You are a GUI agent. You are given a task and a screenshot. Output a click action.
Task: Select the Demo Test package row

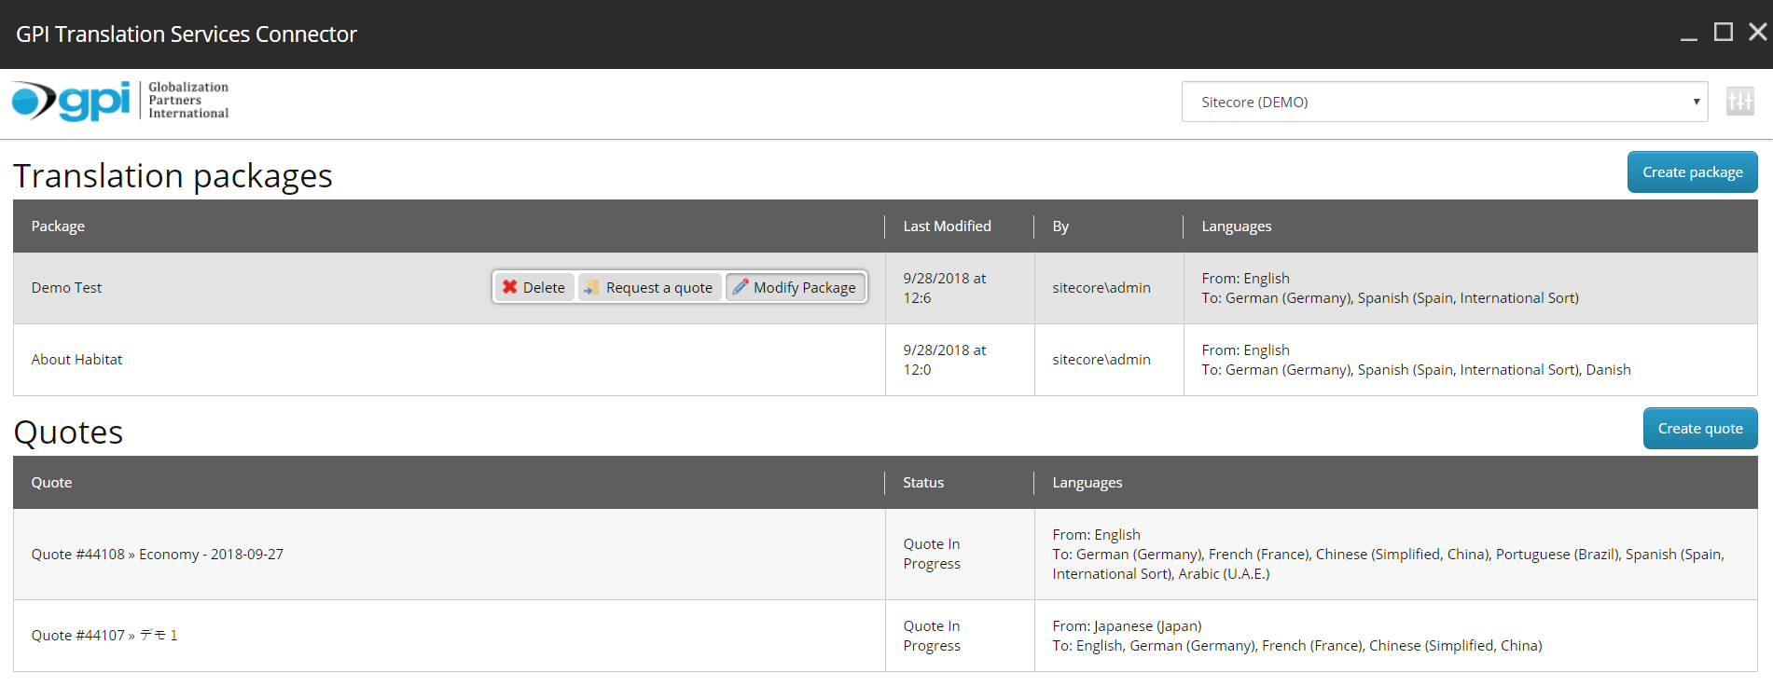67,288
